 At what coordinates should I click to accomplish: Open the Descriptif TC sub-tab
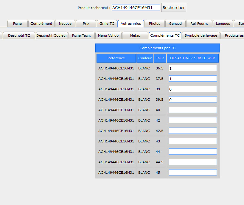coord(19,35)
